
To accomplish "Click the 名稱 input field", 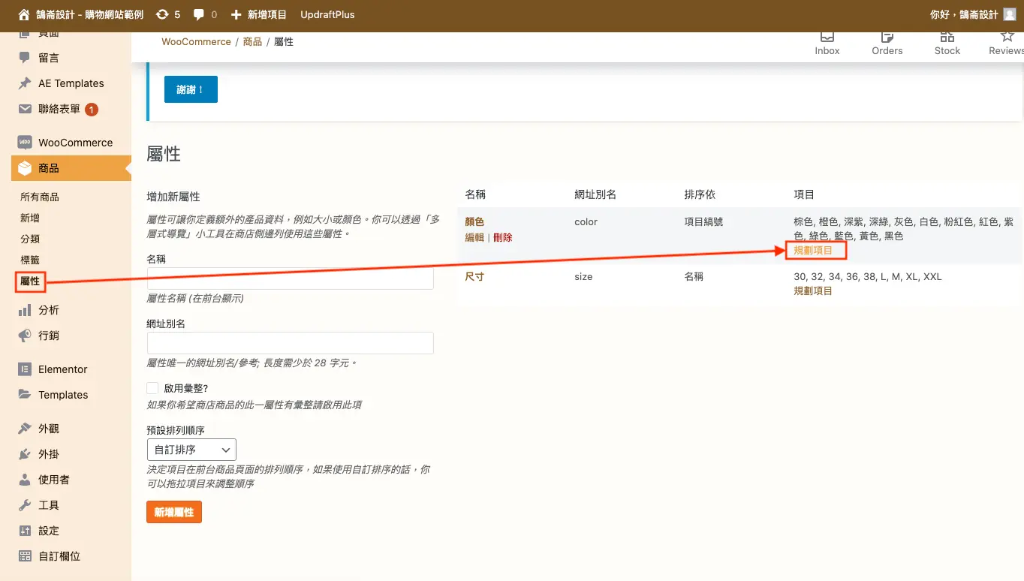I will 291,278.
